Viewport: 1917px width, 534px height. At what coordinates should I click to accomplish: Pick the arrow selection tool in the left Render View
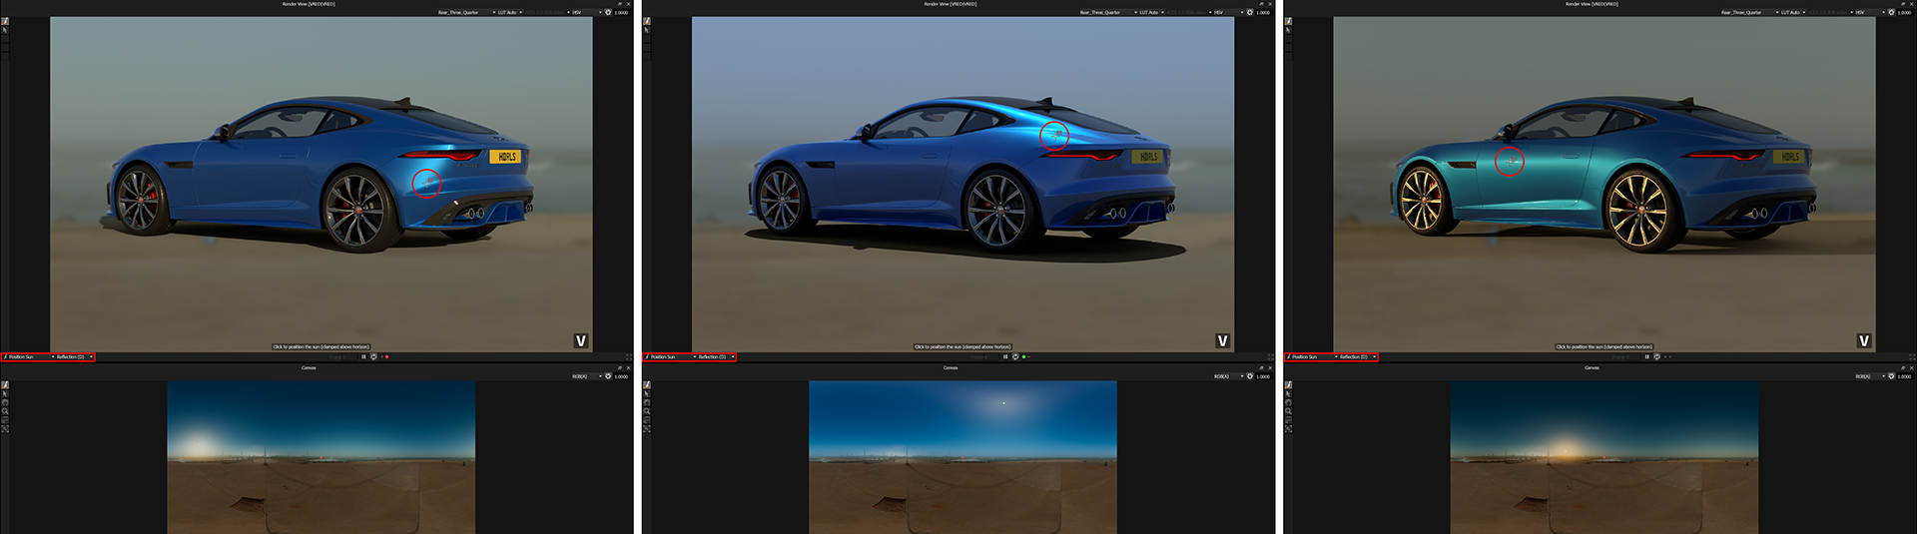point(5,30)
